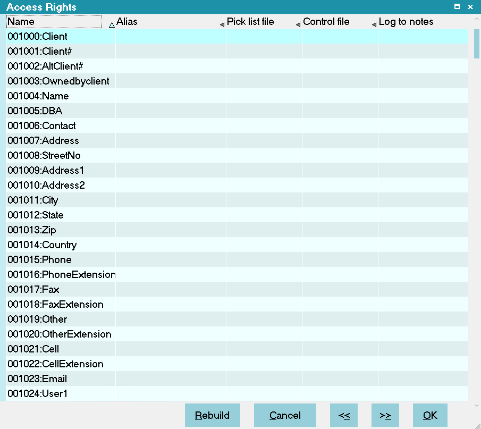Select row 001009:Address1
The image size is (481, 429).
tap(237, 170)
